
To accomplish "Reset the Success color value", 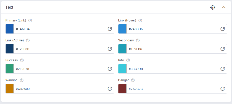I will coord(110,69).
